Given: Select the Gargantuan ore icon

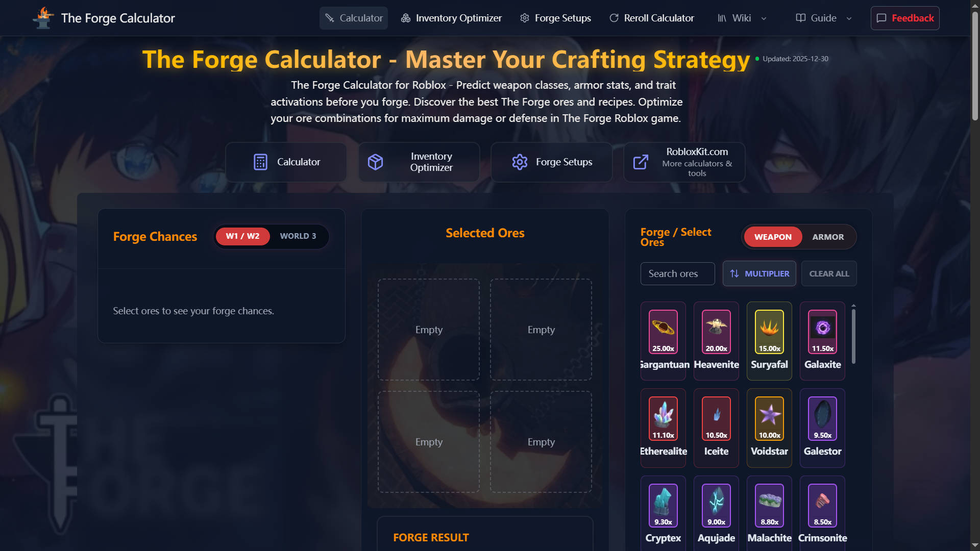Looking at the screenshot, I should (663, 332).
